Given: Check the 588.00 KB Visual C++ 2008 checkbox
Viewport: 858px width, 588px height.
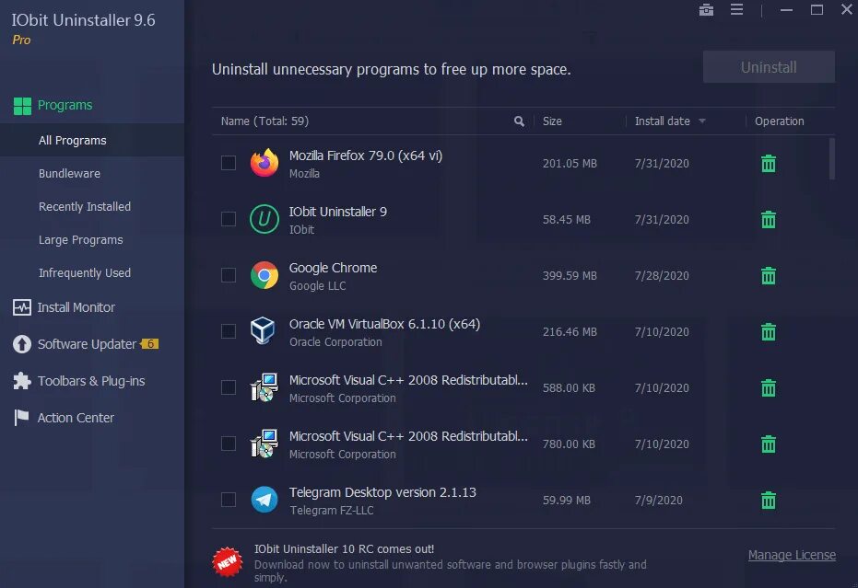Looking at the screenshot, I should pos(229,387).
